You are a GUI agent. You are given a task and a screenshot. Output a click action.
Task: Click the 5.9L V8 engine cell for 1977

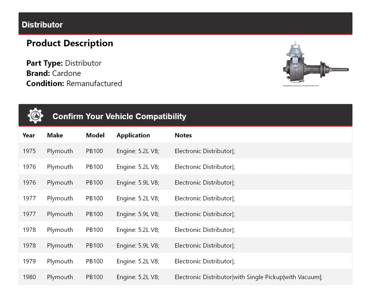(138, 214)
